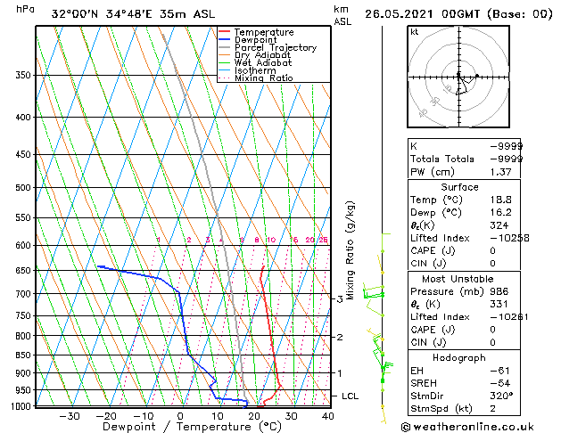Select the 'LCL' level marker label
Viewport: 561px width, 433px height.
[x=350, y=396]
